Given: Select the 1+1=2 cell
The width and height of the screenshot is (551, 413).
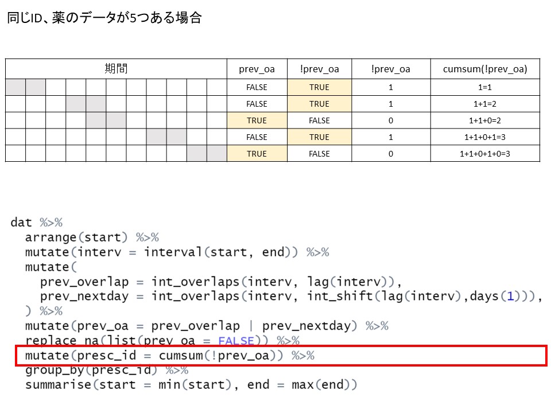Looking at the screenshot, I should [485, 104].
